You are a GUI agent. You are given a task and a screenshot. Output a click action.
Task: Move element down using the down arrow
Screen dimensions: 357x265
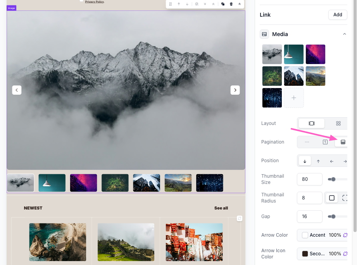(x=187, y=4)
